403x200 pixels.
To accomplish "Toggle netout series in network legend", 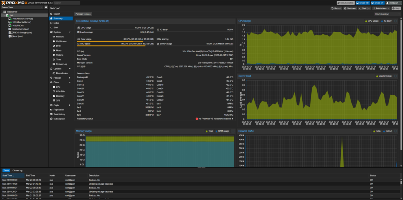I will pos(387,131).
